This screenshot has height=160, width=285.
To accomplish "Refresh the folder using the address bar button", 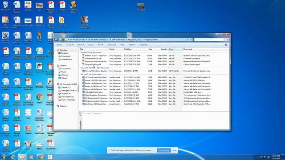I will 191,40.
